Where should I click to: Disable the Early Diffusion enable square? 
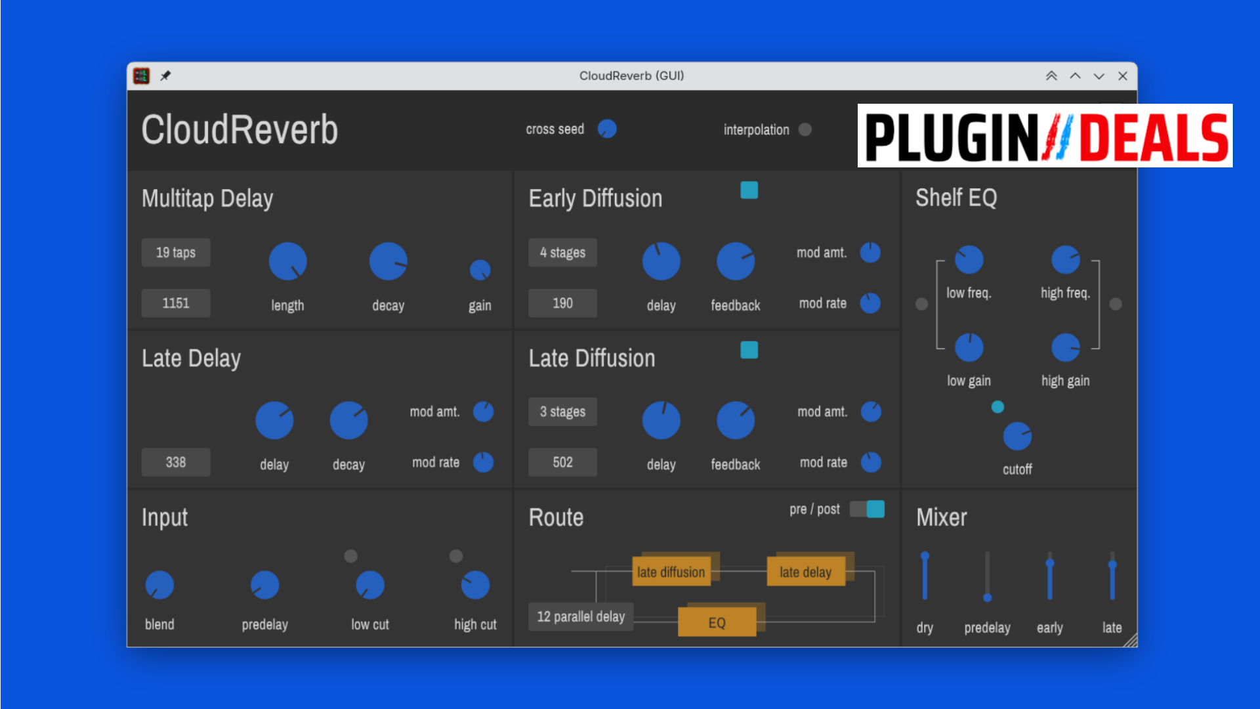click(749, 190)
